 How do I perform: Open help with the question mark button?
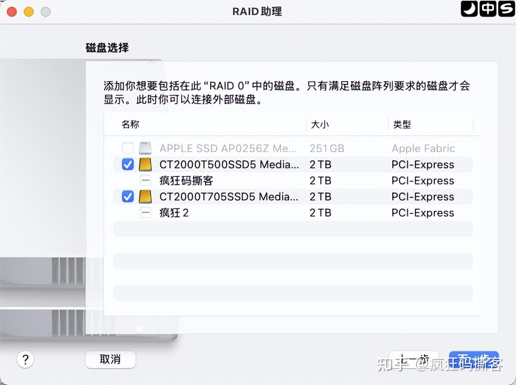pyautogui.click(x=25, y=360)
